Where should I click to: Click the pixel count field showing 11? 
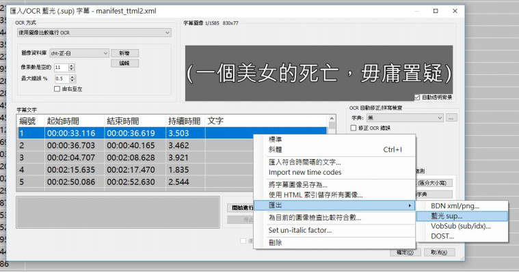tap(62, 68)
